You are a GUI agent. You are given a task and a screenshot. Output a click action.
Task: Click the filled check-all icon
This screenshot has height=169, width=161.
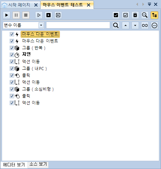pos(116,15)
